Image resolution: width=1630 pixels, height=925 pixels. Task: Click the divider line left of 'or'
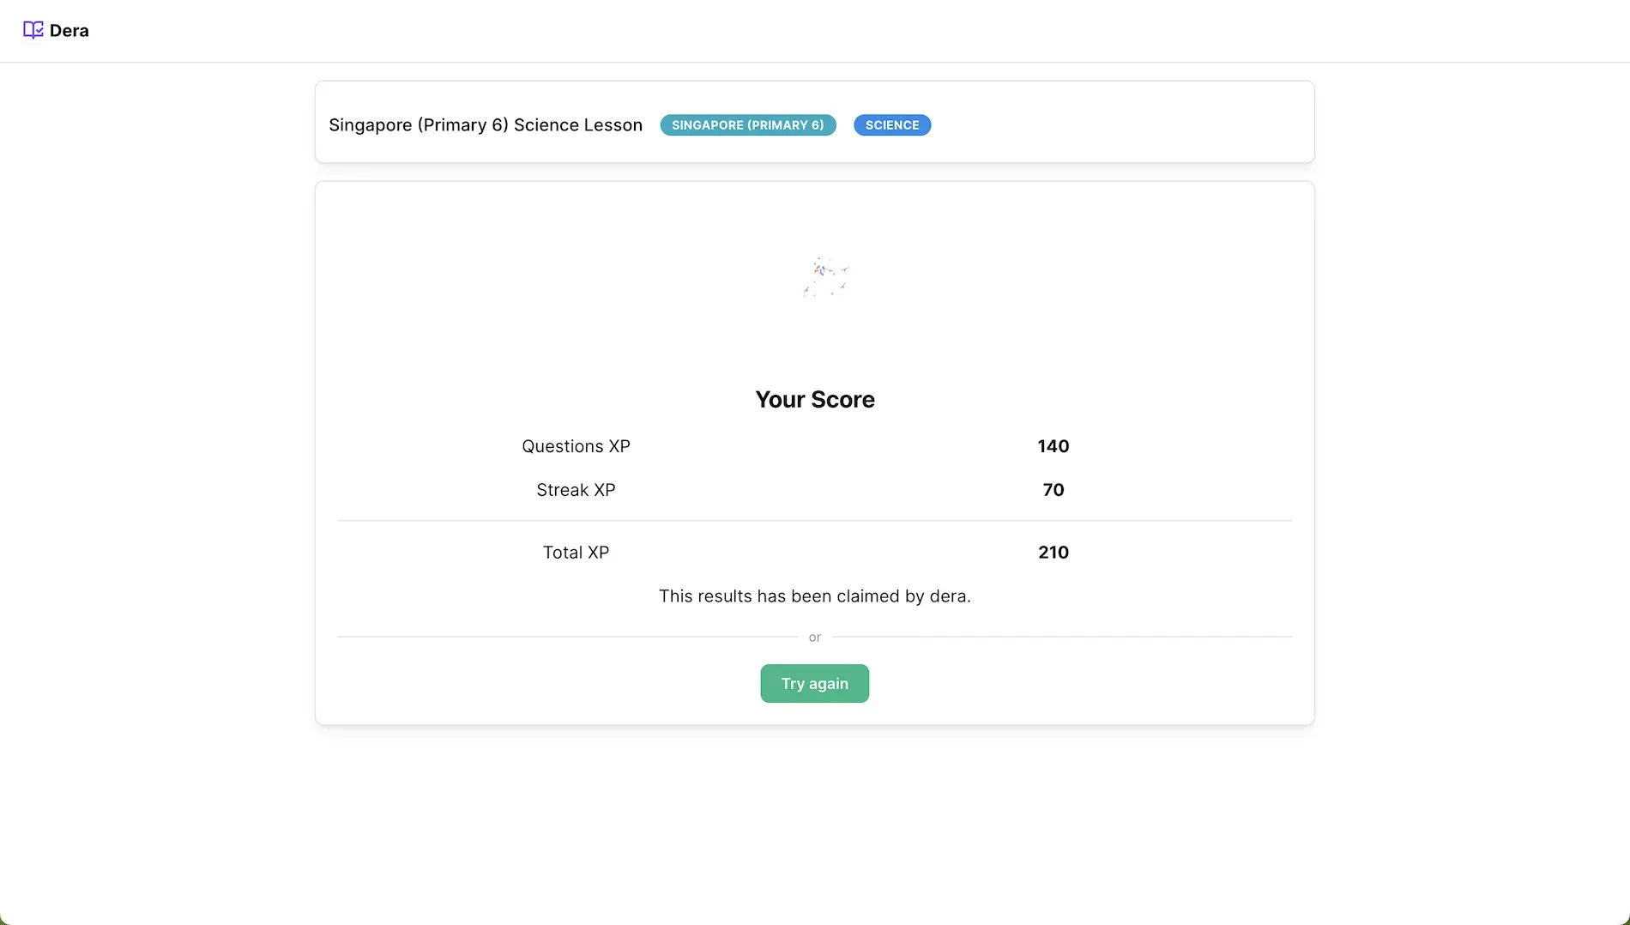(566, 637)
